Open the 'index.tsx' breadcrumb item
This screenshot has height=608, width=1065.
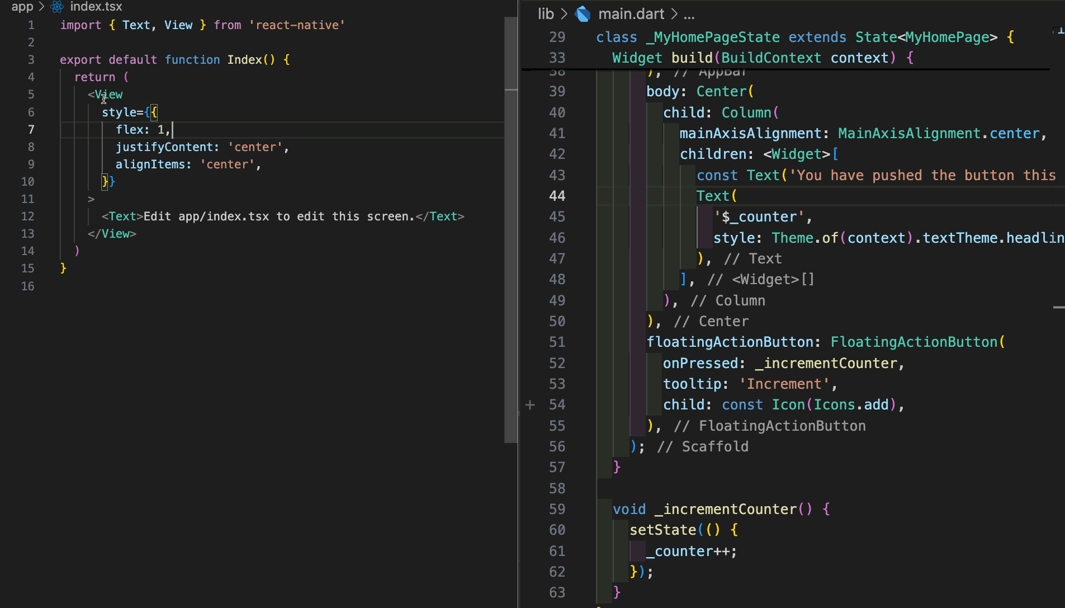[96, 7]
